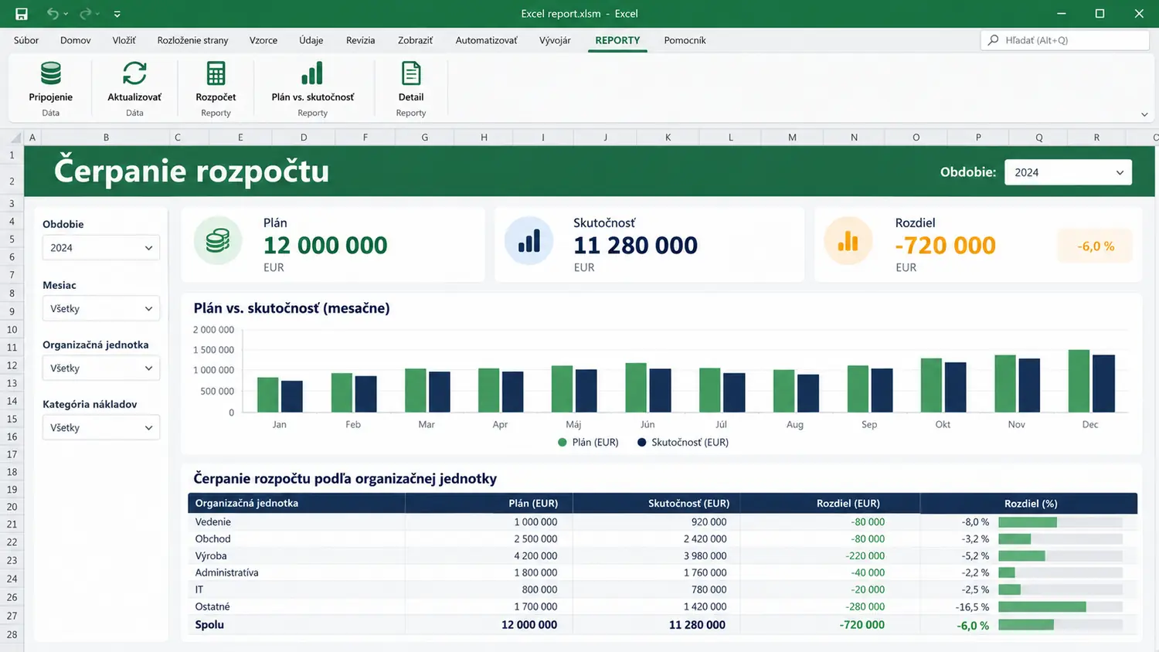Select the Výroba row label
The image size is (1159, 652).
click(211, 555)
